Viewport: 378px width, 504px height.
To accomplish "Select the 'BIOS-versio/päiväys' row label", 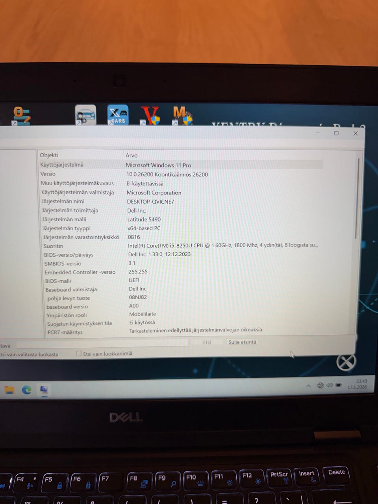I will [x=69, y=255].
